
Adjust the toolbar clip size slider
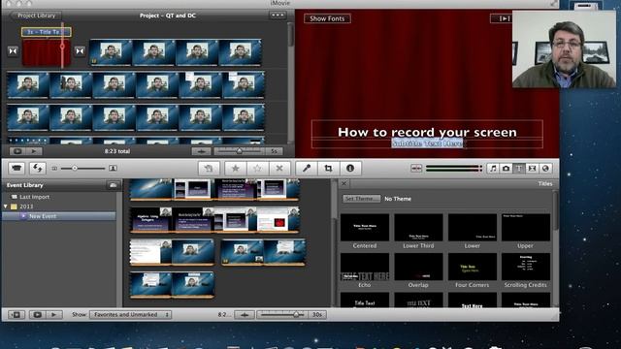[x=75, y=169]
